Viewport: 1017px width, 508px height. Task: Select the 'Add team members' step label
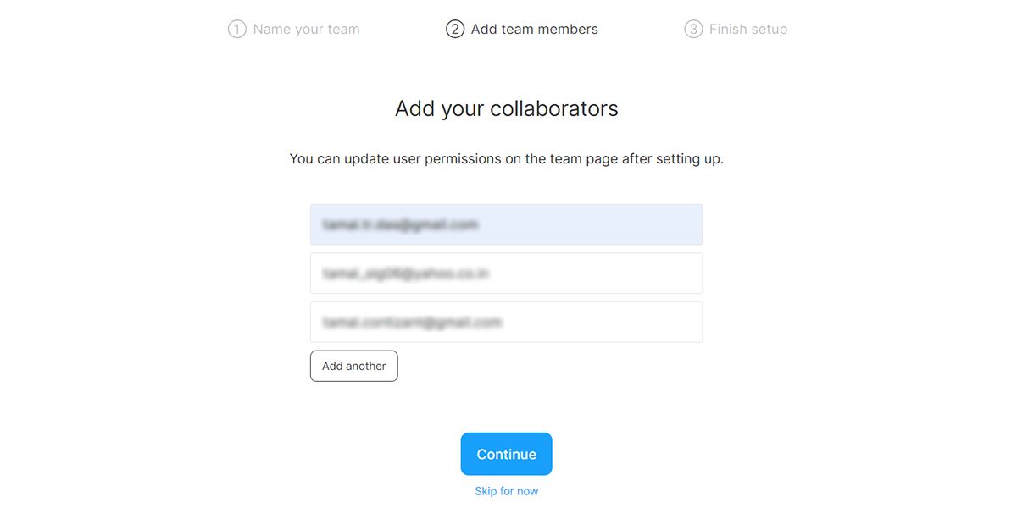(534, 30)
